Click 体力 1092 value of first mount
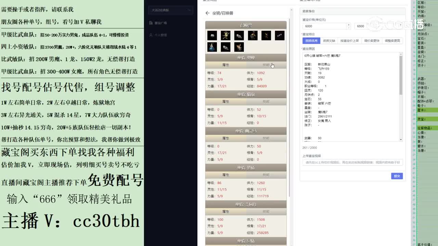Viewport: 438px width, 246px height. click(261, 73)
